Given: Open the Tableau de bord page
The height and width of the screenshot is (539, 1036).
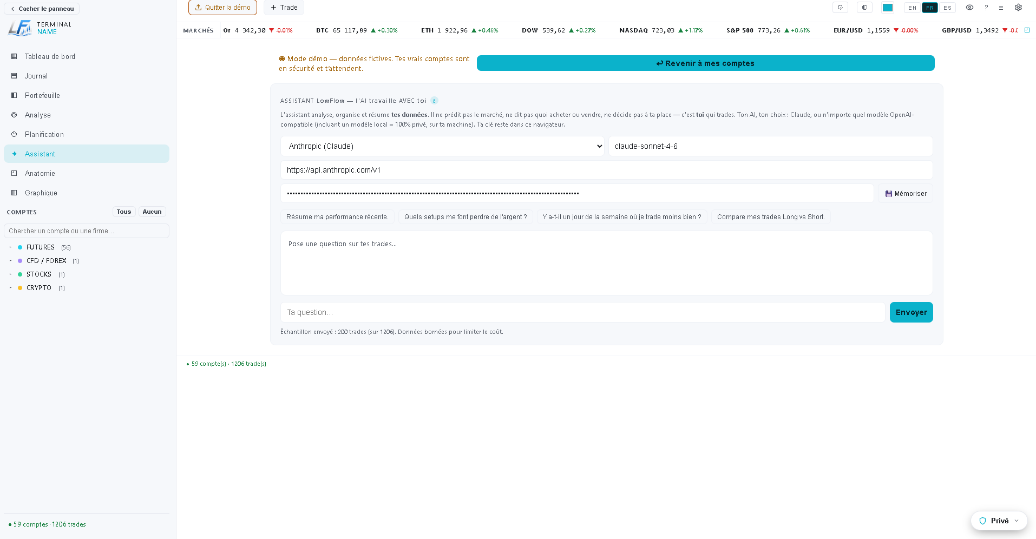Looking at the screenshot, I should (87, 56).
